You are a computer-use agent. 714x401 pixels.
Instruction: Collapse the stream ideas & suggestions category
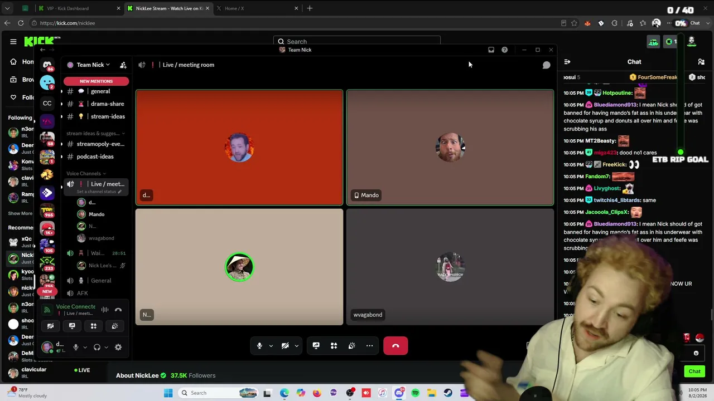[x=95, y=134]
